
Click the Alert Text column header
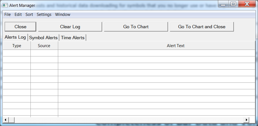pos(176,46)
